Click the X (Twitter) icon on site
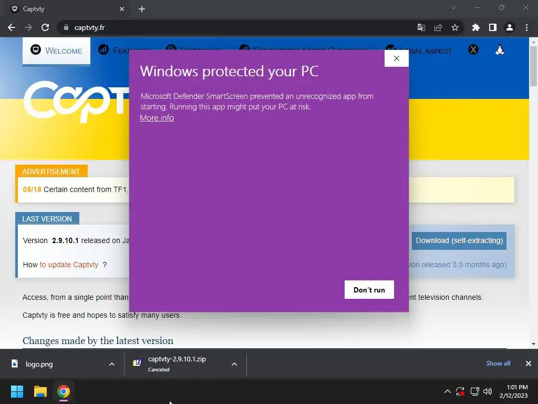Screen dimensions: 538x404 coord(473,50)
